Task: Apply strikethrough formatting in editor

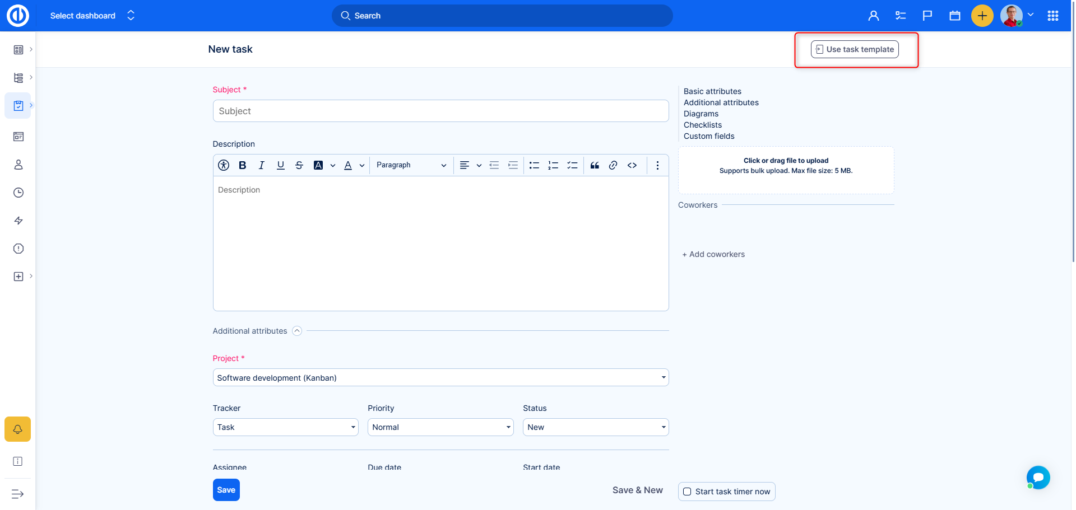Action: [x=299, y=165]
